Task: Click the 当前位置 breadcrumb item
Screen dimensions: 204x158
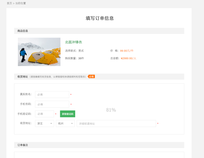Action: click(21, 3)
